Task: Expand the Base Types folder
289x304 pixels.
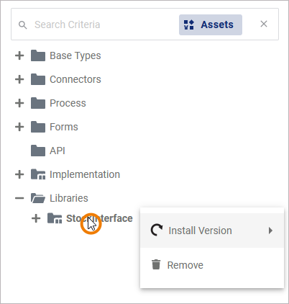Action: (x=19, y=55)
